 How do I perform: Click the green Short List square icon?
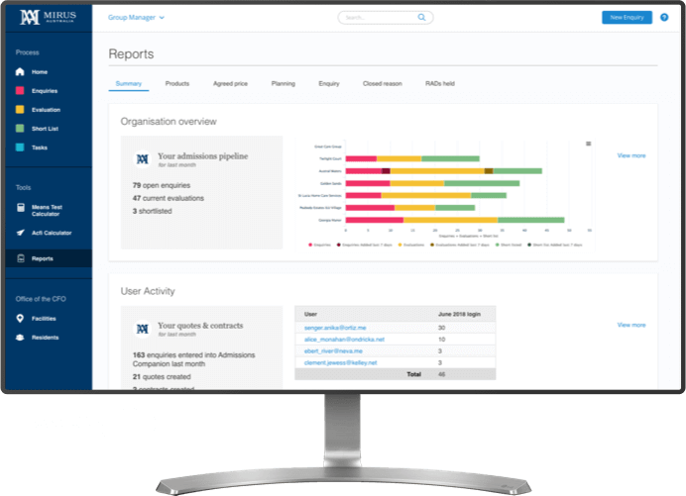(x=20, y=128)
